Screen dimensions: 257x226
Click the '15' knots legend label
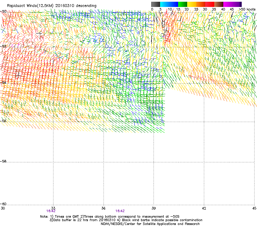click(x=178, y=9)
